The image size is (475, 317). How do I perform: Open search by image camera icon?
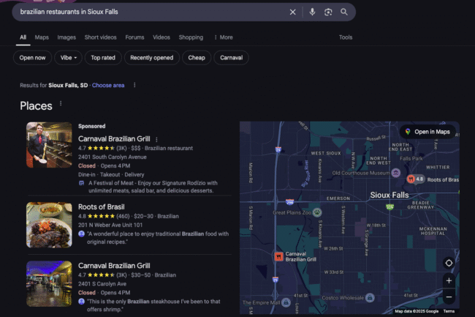pyautogui.click(x=328, y=12)
